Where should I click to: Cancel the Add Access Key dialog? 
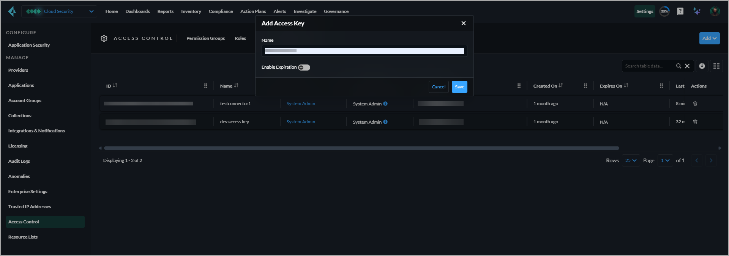[439, 87]
